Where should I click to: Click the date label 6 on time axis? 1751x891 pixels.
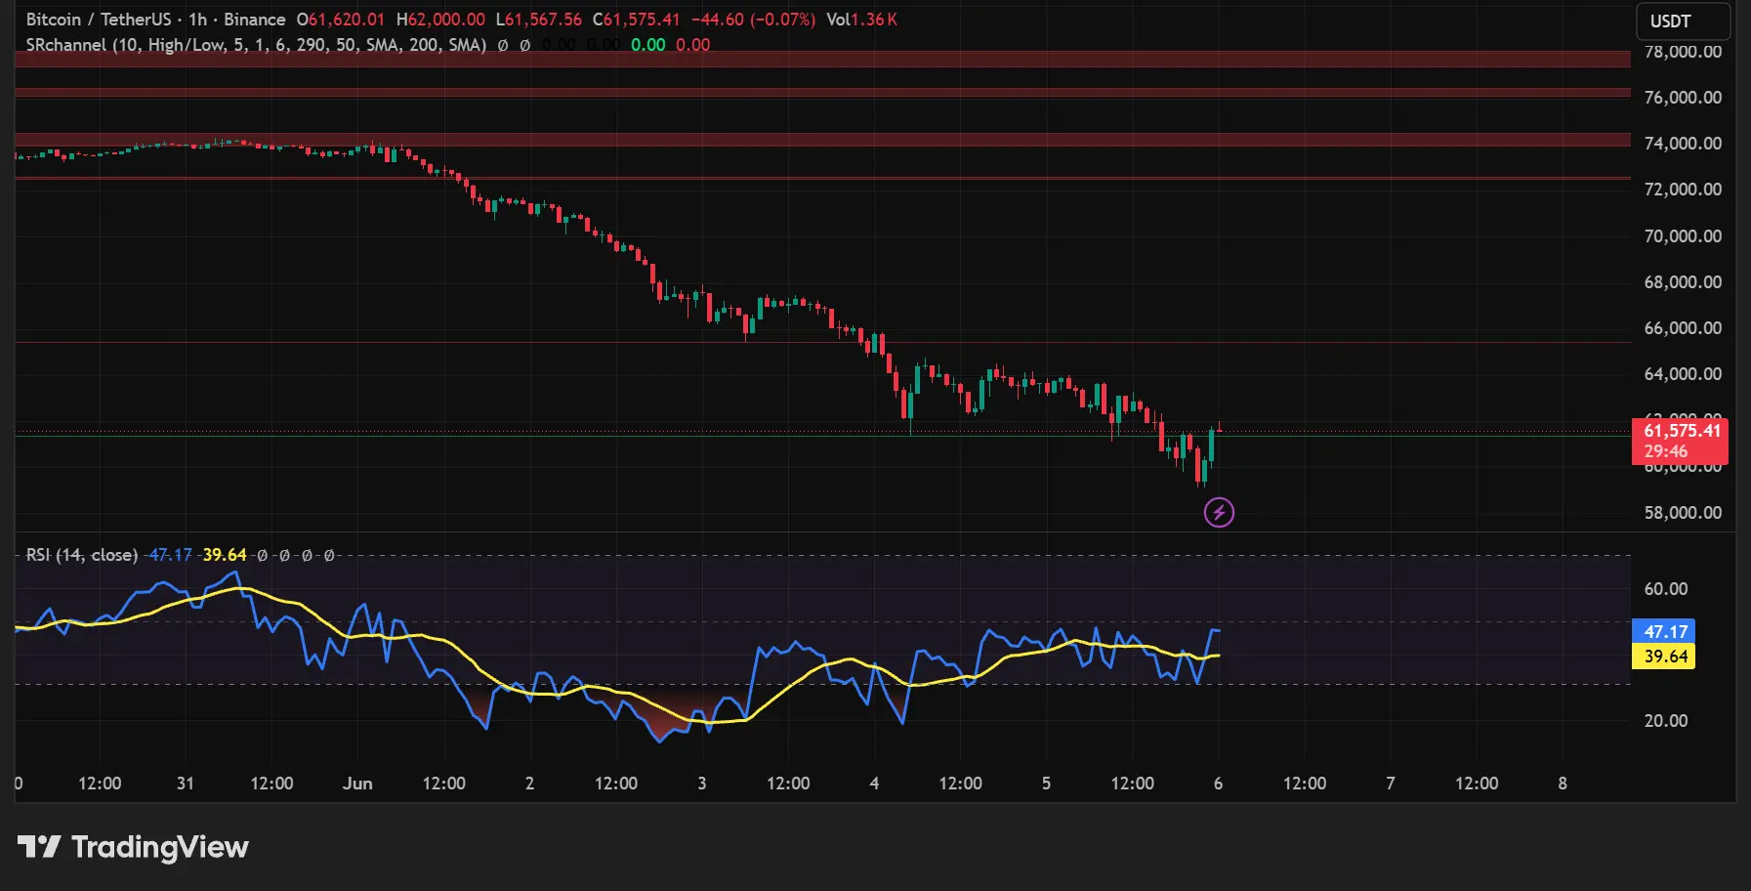point(1218,784)
